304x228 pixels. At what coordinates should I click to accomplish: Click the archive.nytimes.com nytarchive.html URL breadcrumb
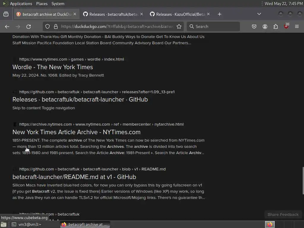coord(102,124)
